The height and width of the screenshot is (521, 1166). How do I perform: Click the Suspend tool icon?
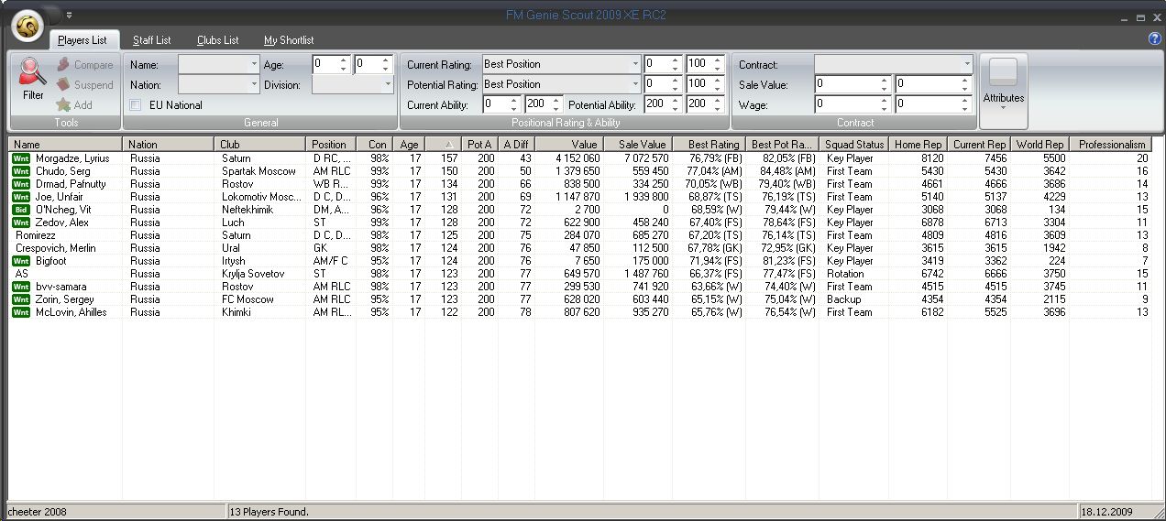tap(63, 85)
